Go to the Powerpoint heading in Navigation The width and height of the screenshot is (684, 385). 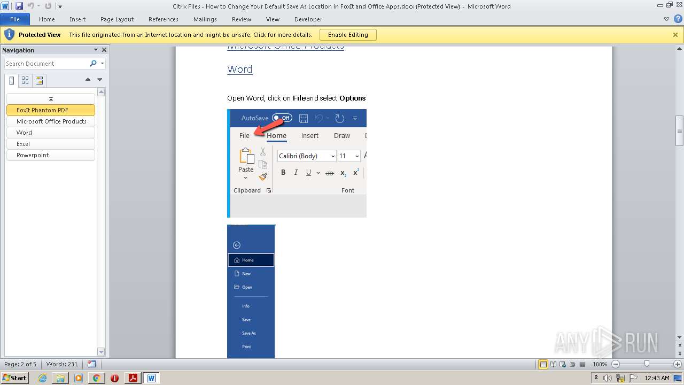tap(51, 155)
